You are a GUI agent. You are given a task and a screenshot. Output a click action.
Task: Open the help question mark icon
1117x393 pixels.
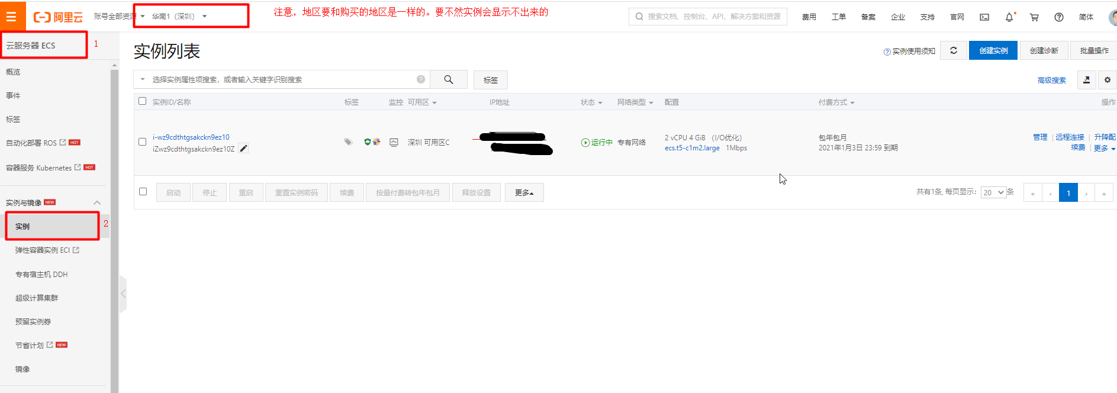click(x=1059, y=17)
